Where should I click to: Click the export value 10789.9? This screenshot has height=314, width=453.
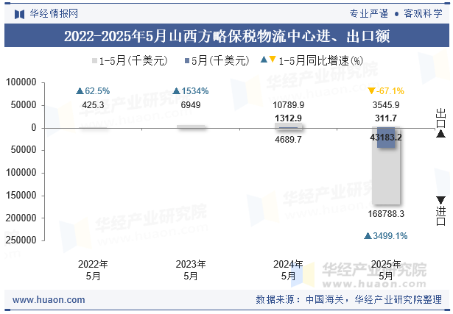pos(288,105)
